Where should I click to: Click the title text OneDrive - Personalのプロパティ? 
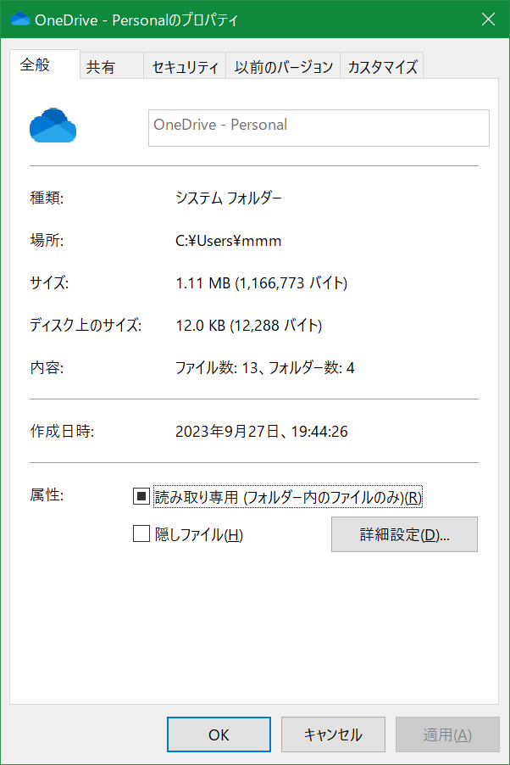[x=136, y=20]
